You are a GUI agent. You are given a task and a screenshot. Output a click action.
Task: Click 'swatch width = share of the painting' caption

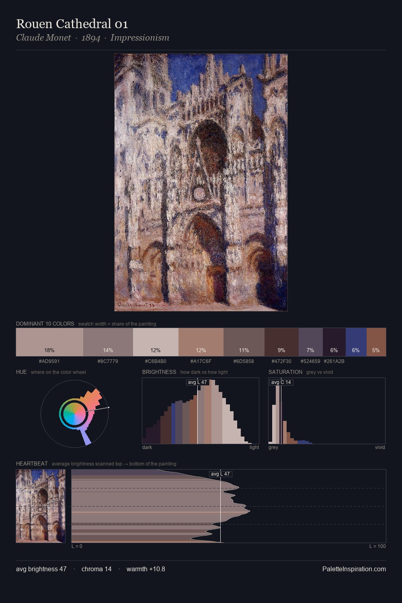(x=117, y=324)
